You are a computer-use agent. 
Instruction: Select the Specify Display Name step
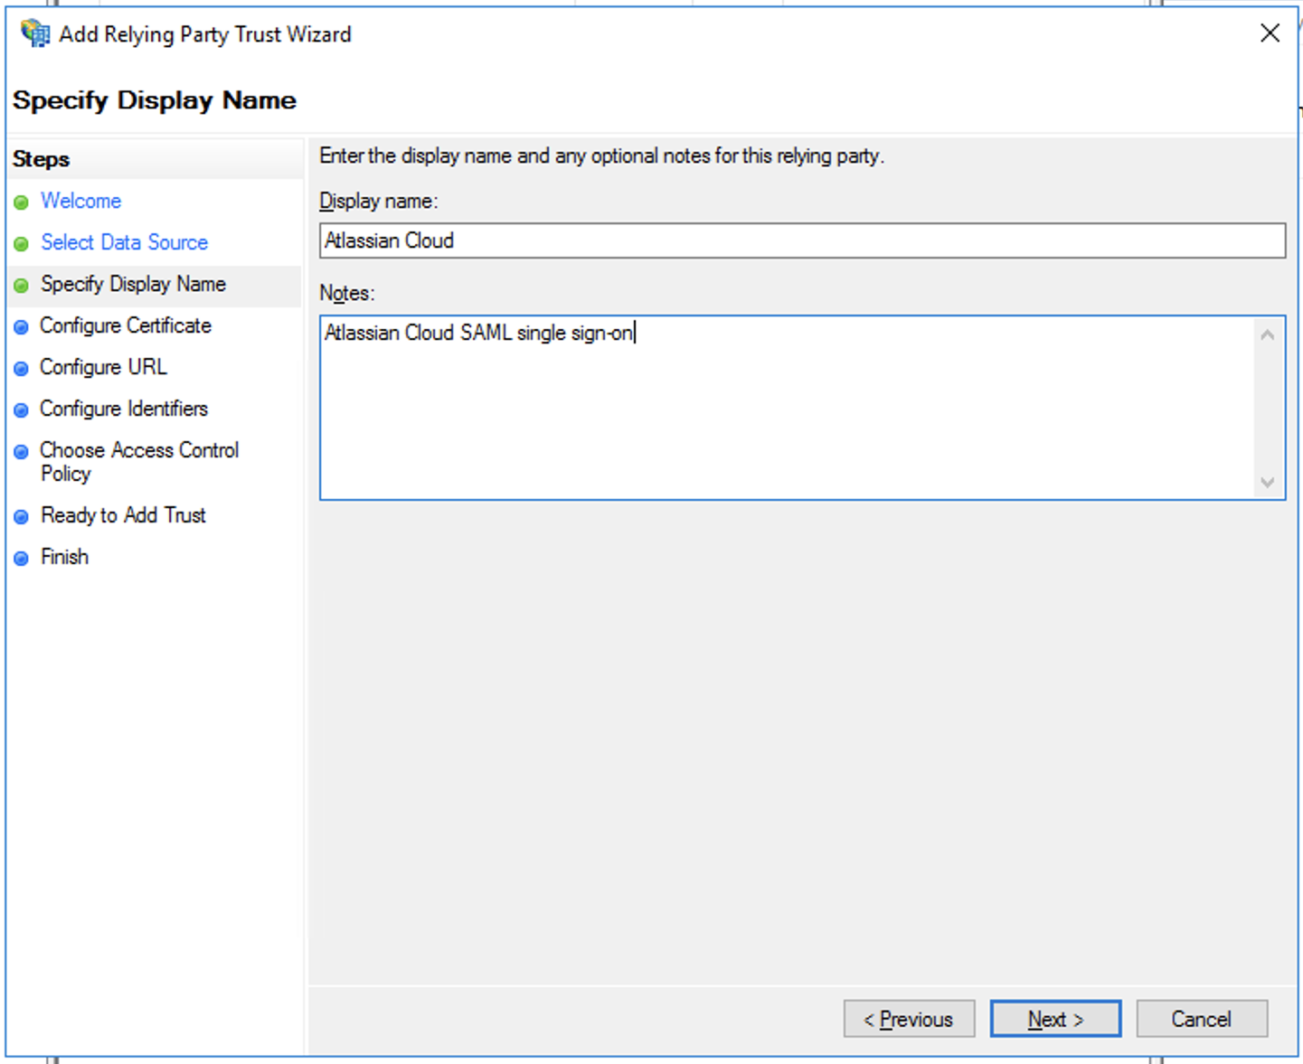coord(133,284)
